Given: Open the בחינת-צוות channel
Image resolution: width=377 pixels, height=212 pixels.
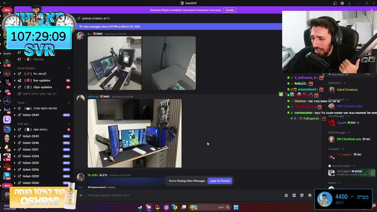Looking at the screenshot, I should [43, 130].
